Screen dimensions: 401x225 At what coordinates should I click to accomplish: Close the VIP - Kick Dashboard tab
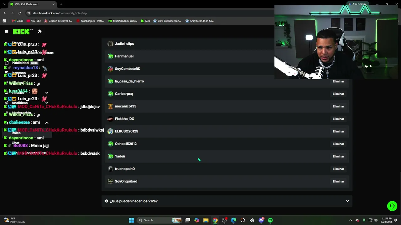pyautogui.click(x=54, y=4)
